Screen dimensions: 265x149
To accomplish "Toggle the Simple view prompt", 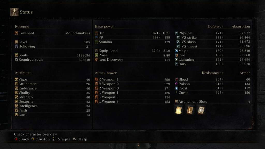I will pos(61,139).
